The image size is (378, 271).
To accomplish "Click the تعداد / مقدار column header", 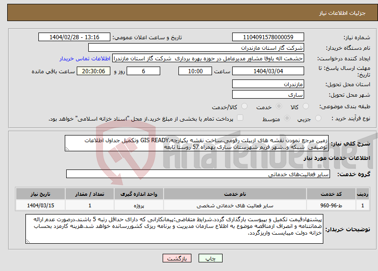I will [x=90, y=194].
